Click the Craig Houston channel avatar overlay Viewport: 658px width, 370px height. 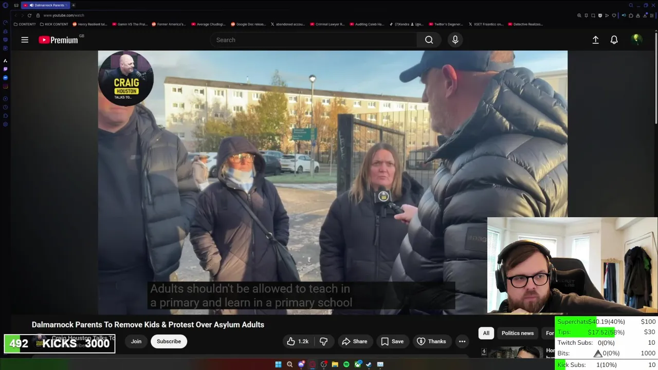tap(125, 78)
